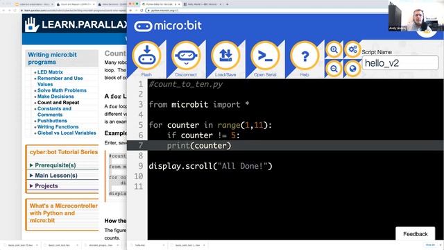Open the Load/Save icon

(x=225, y=56)
